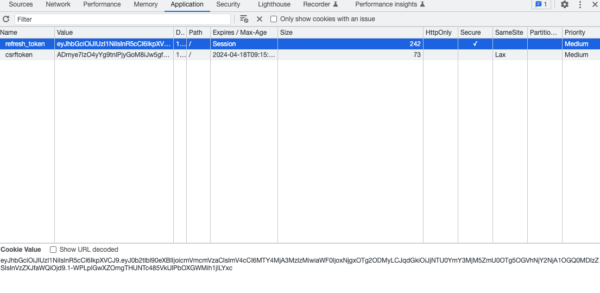
Task: Click Medium priority of refresh_token
Action: point(576,44)
